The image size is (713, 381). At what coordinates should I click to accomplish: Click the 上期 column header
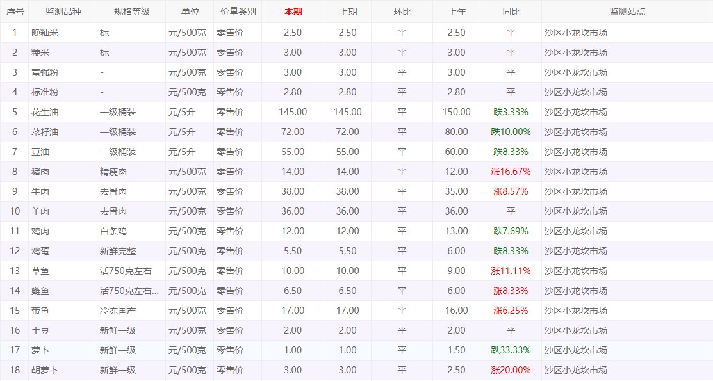tap(347, 12)
